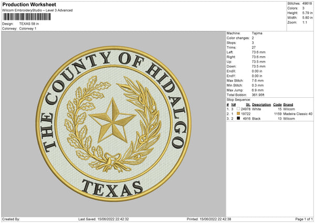Click the word 'TEXAS' on the seal

tap(112, 189)
